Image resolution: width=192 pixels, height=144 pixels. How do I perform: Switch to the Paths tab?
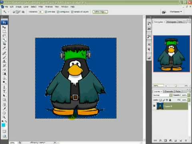tap(178, 91)
